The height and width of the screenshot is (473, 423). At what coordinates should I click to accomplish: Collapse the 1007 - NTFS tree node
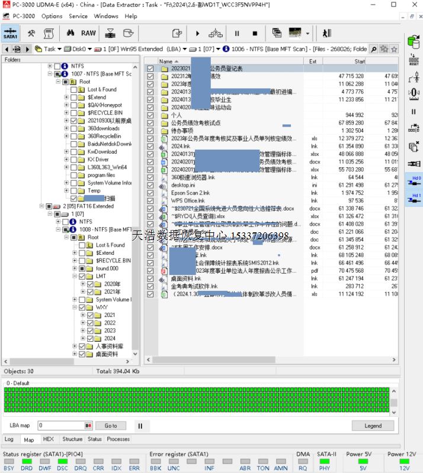pyautogui.click(x=50, y=74)
